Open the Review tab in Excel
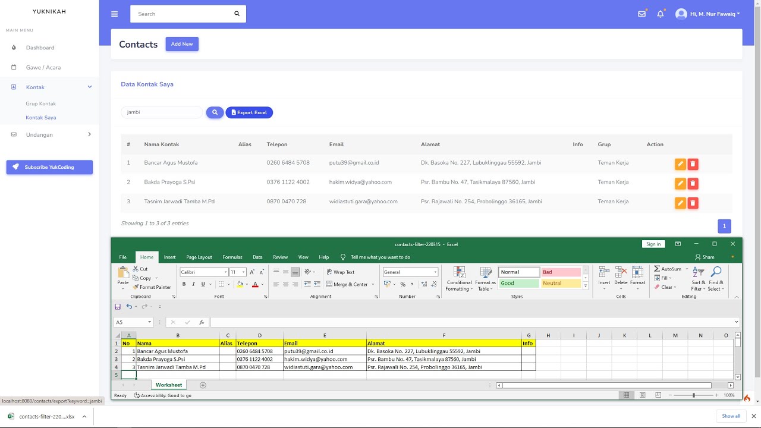This screenshot has height=428, width=761. [x=280, y=257]
